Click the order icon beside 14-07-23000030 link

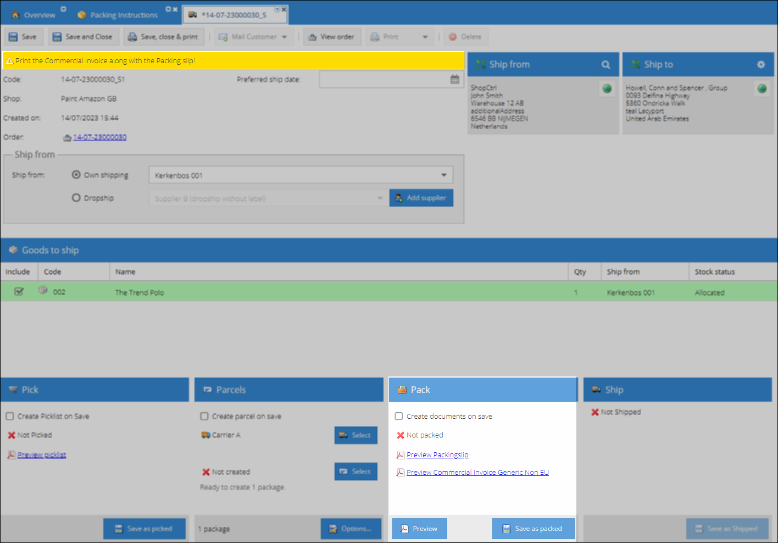67,137
